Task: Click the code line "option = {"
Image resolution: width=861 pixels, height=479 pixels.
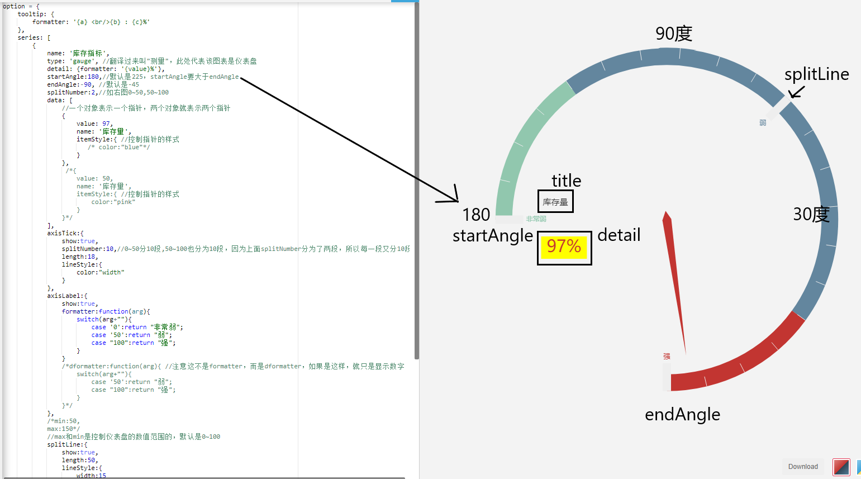Action: click(21, 6)
